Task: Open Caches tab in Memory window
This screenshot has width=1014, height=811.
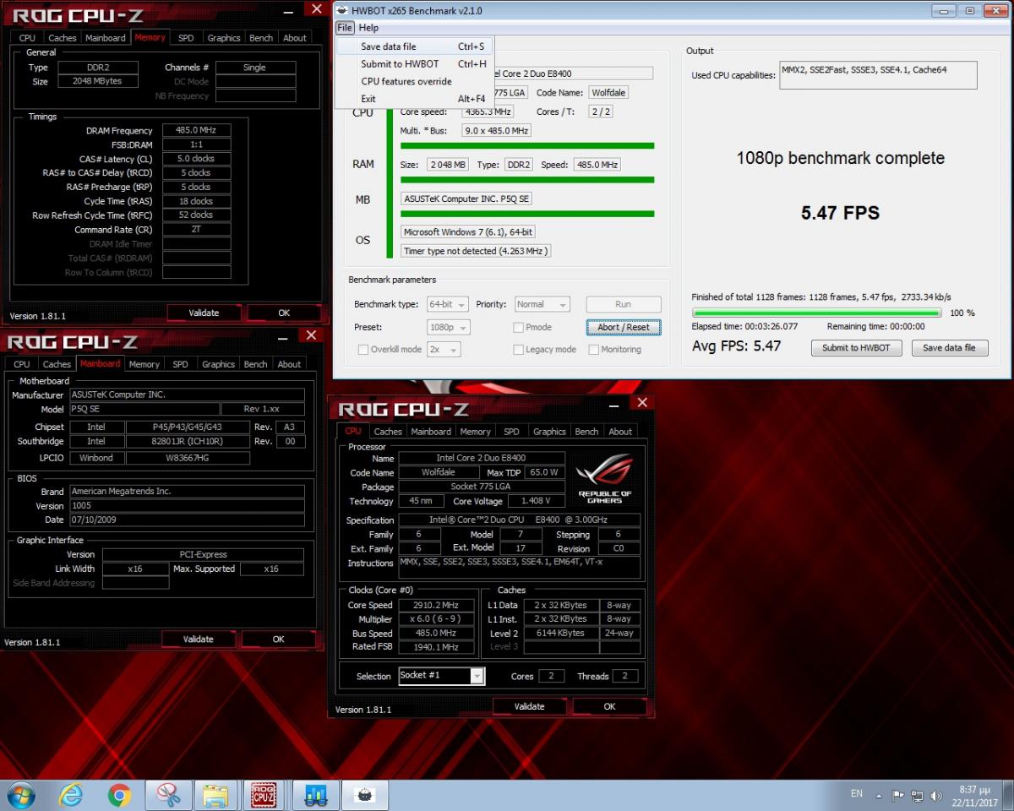Action: 62,38
